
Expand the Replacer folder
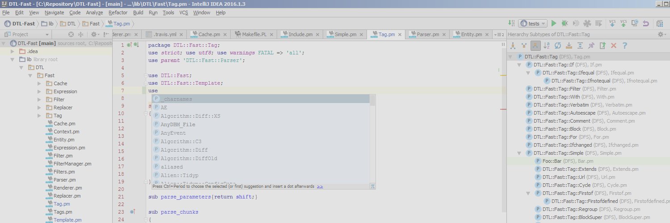coord(39,107)
